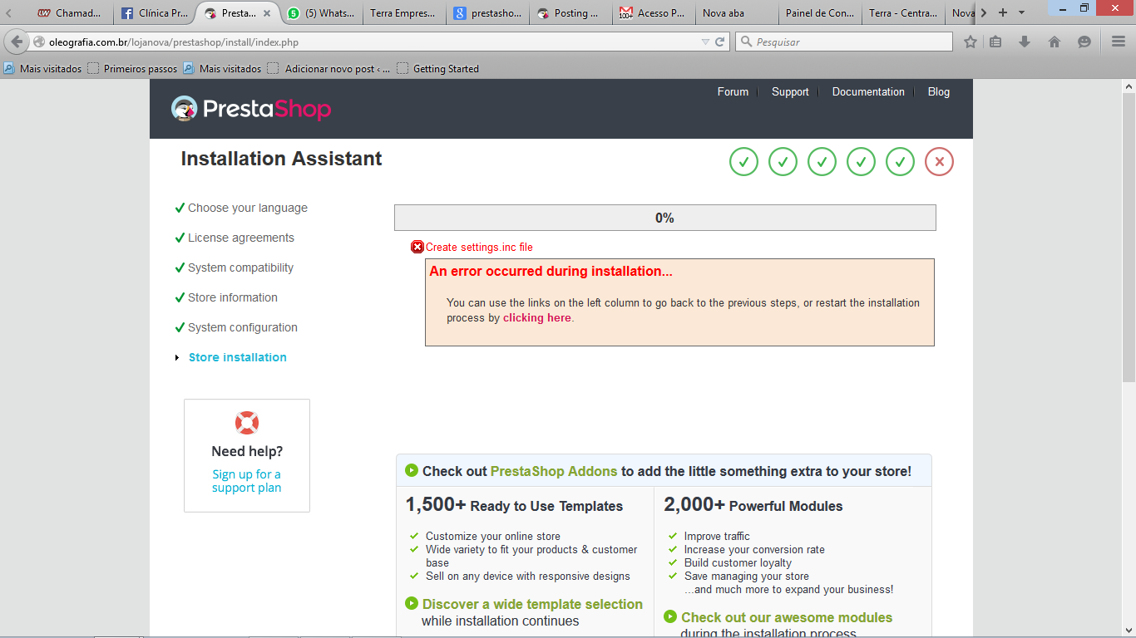Switch to the Posting ... tab
The width and height of the screenshot is (1136, 638).
(x=570, y=13)
